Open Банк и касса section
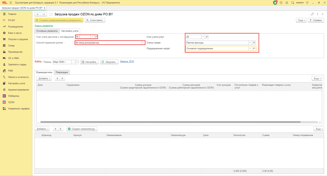This screenshot has width=327, height=176. [x=15, y=33]
